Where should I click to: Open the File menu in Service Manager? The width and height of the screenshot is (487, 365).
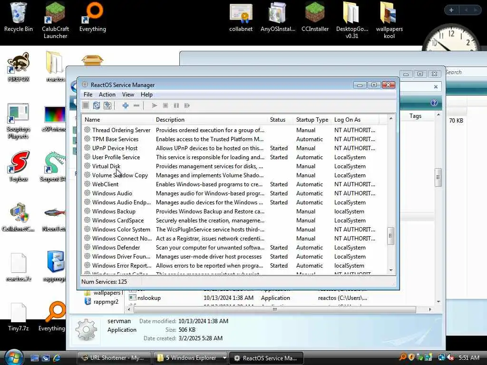[x=88, y=95]
